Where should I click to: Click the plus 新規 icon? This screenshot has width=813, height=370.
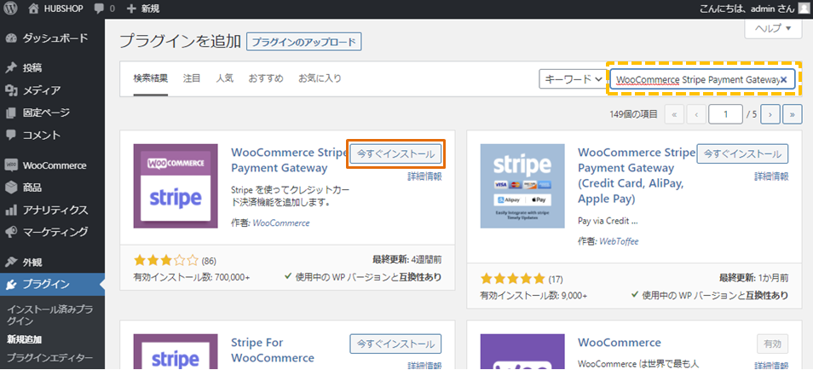point(132,9)
